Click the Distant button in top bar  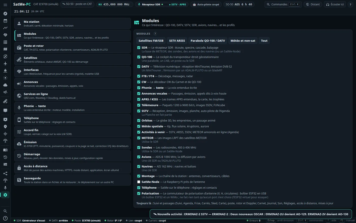pos(313,4)
